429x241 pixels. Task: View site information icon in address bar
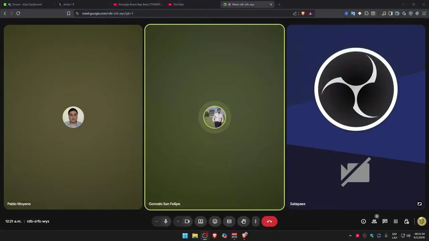(x=77, y=13)
